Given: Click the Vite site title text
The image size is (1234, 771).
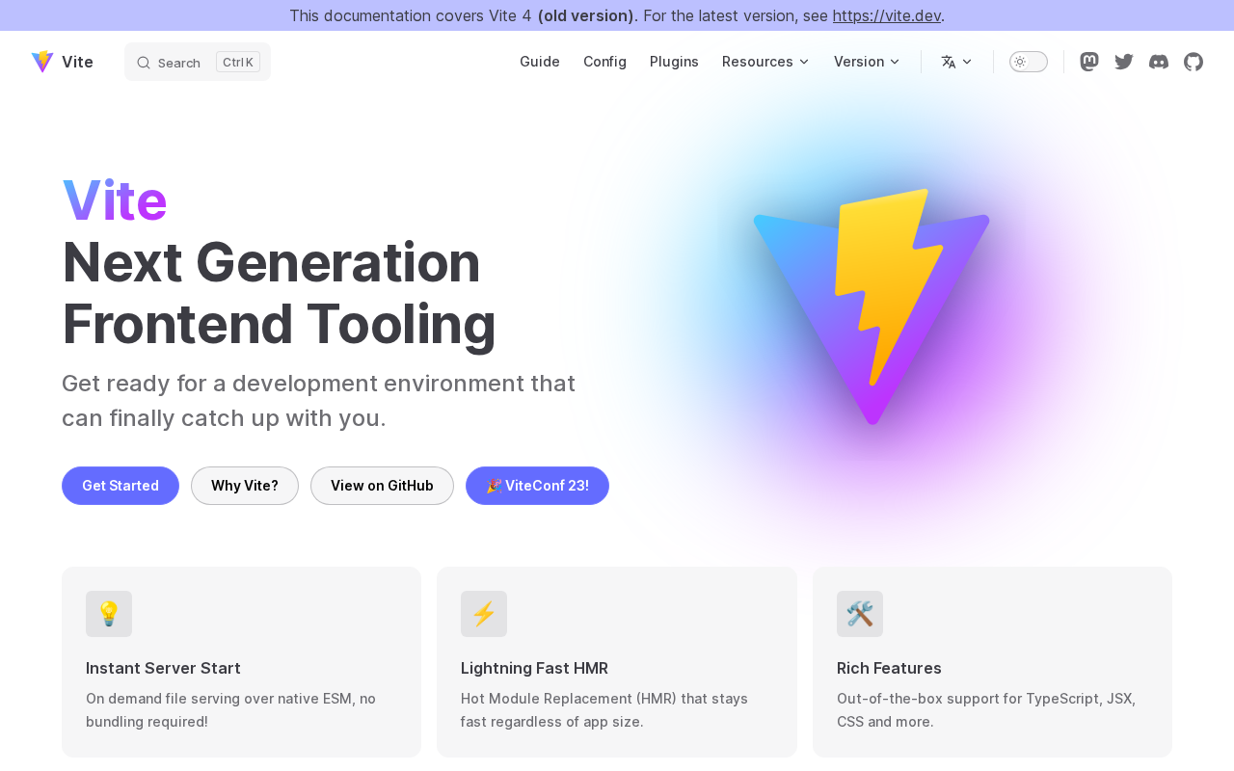Looking at the screenshot, I should click(x=77, y=62).
